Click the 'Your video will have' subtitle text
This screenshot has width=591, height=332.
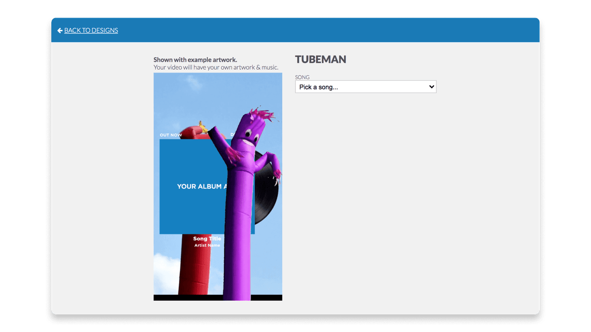[215, 67]
